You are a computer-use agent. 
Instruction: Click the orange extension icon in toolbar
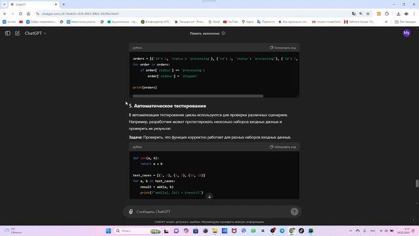378,14
